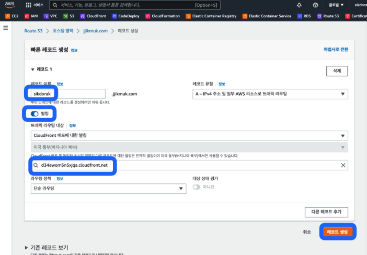Open Elastic Container Service shortcut
Image resolution: width=367 pixels, height=255 pixels.
[x=267, y=16]
